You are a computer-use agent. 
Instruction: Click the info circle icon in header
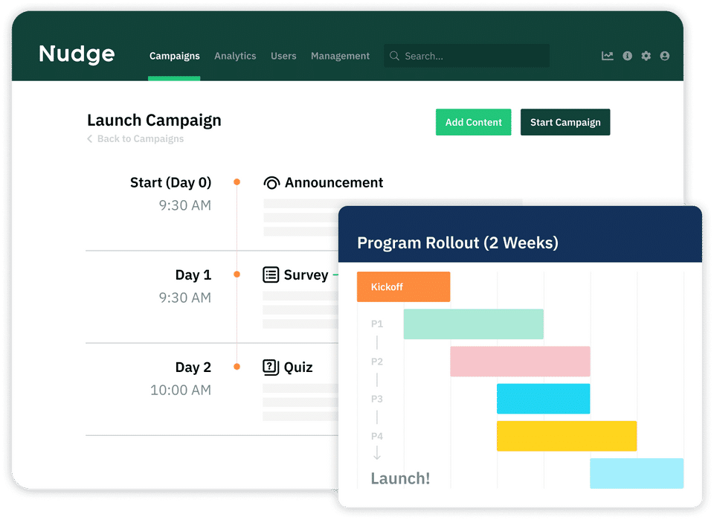pyautogui.click(x=627, y=56)
